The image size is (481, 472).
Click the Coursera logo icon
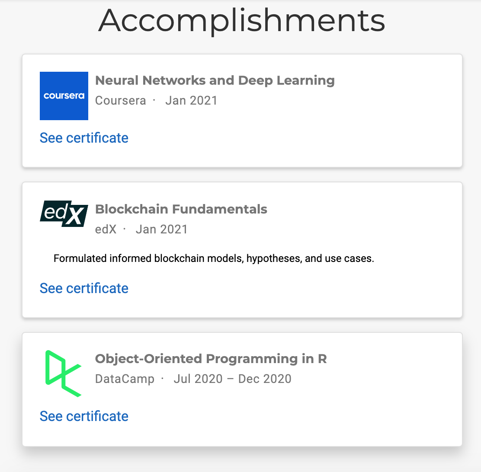pos(64,96)
